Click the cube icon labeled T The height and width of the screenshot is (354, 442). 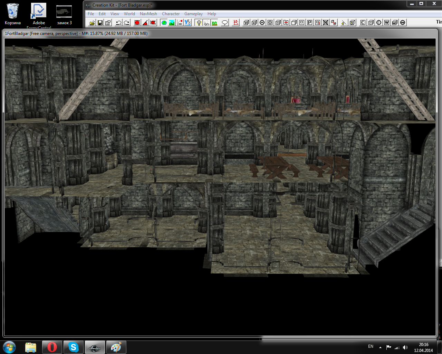[246, 22]
